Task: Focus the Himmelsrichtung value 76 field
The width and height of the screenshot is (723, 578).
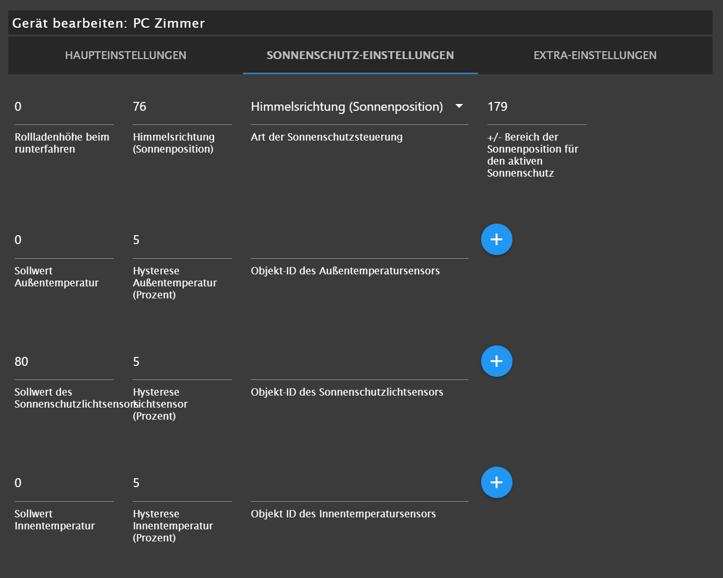Action: tap(182, 107)
